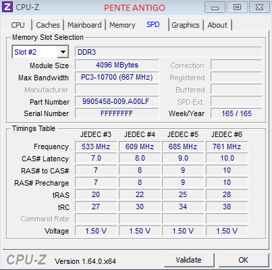Screen dimensions: 272x270
Task: Click JEDEC #6 voltage 1.50 V
Action: click(x=227, y=231)
